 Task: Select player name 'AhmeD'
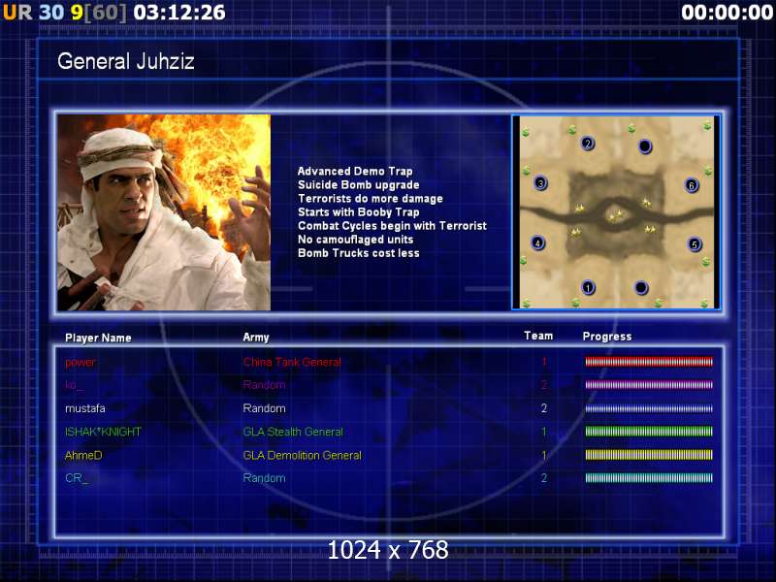click(83, 455)
